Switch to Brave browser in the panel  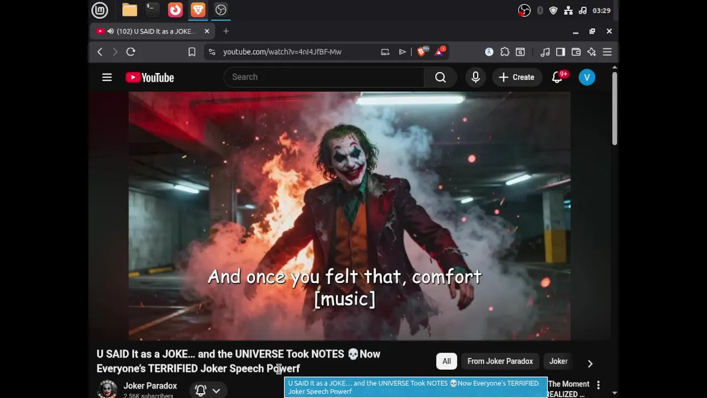pos(198,10)
